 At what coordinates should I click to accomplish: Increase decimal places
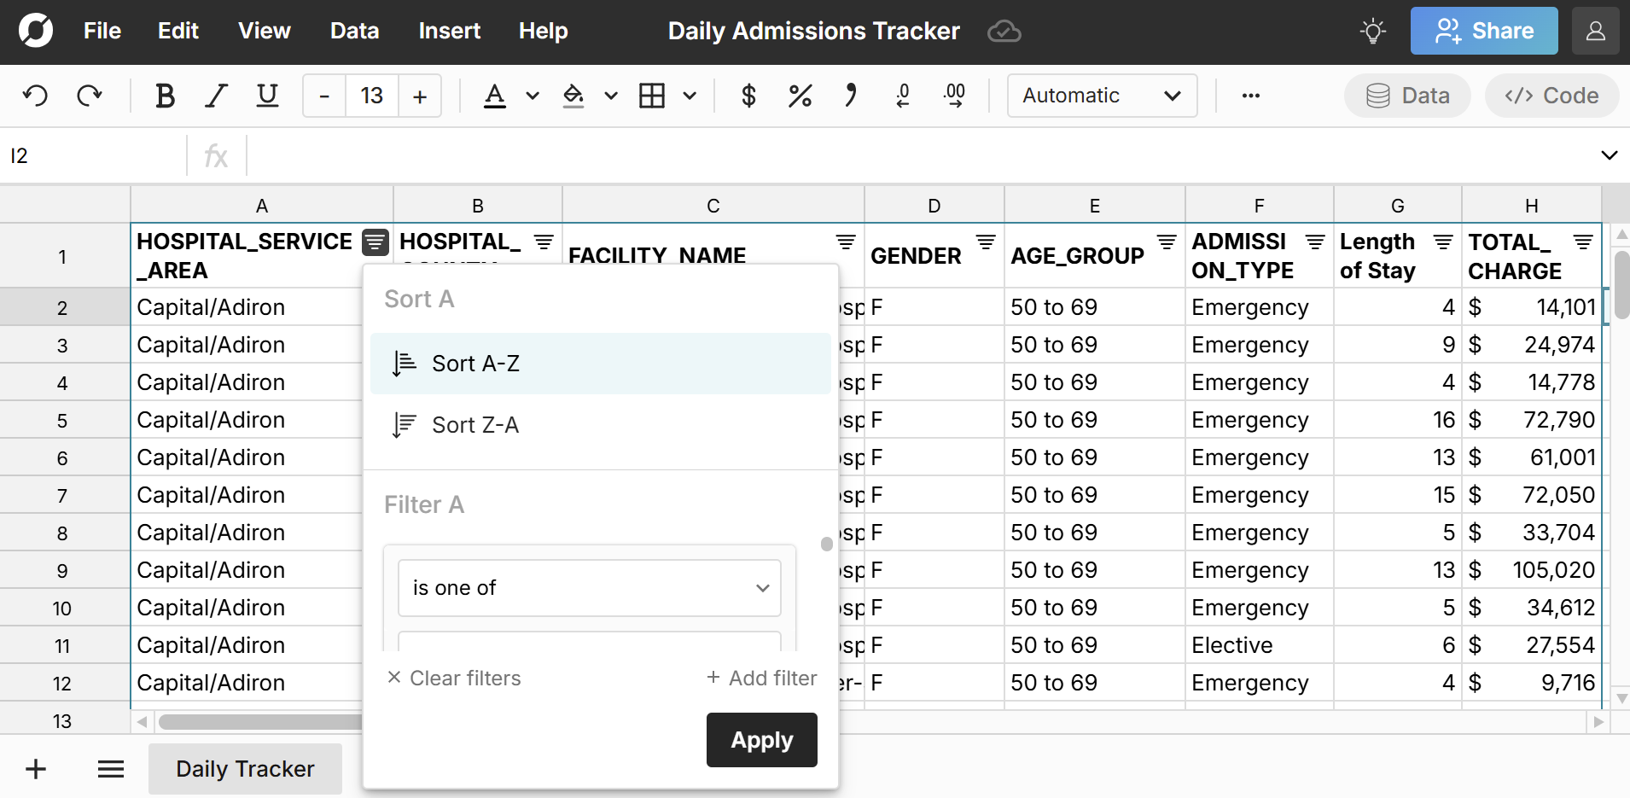[x=954, y=96]
